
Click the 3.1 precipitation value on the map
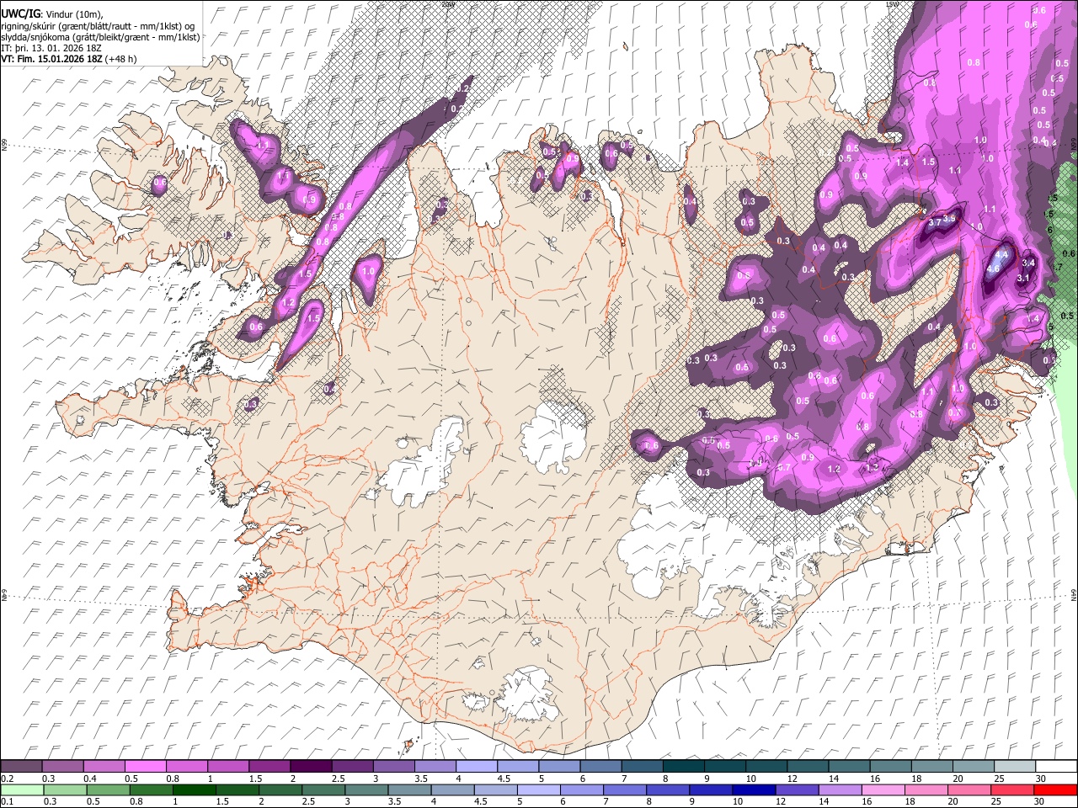point(1024,278)
